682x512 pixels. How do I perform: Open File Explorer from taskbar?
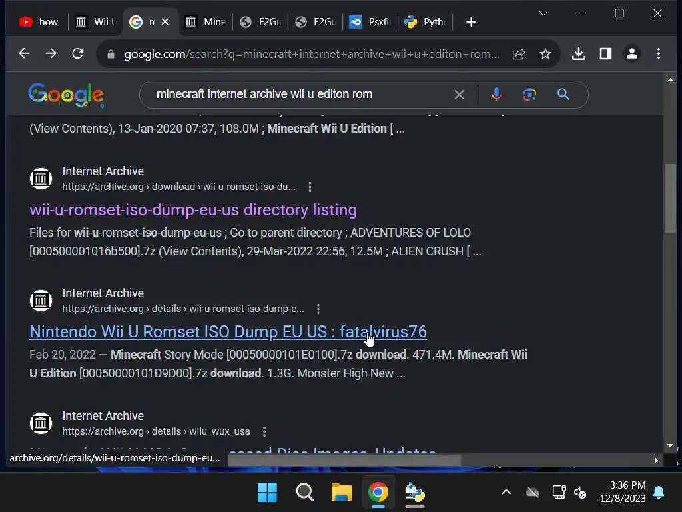[342, 493]
